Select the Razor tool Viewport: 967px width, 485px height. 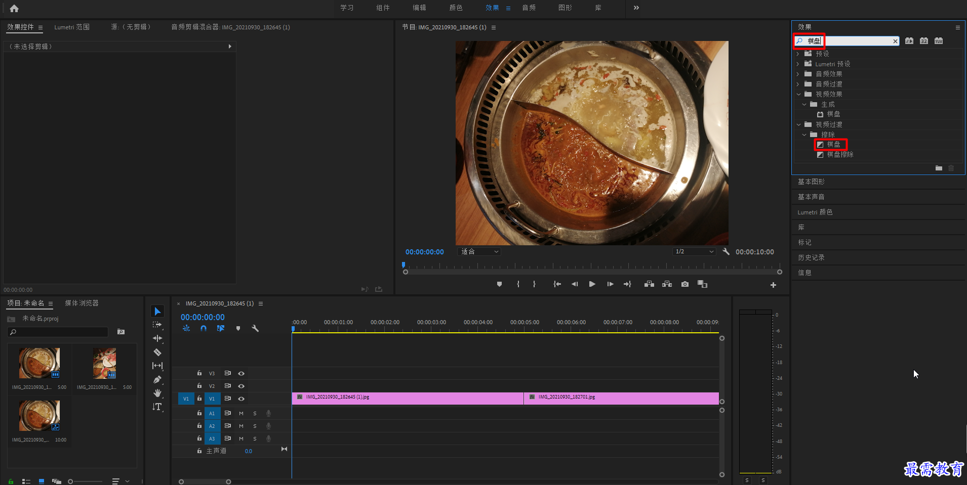click(157, 352)
